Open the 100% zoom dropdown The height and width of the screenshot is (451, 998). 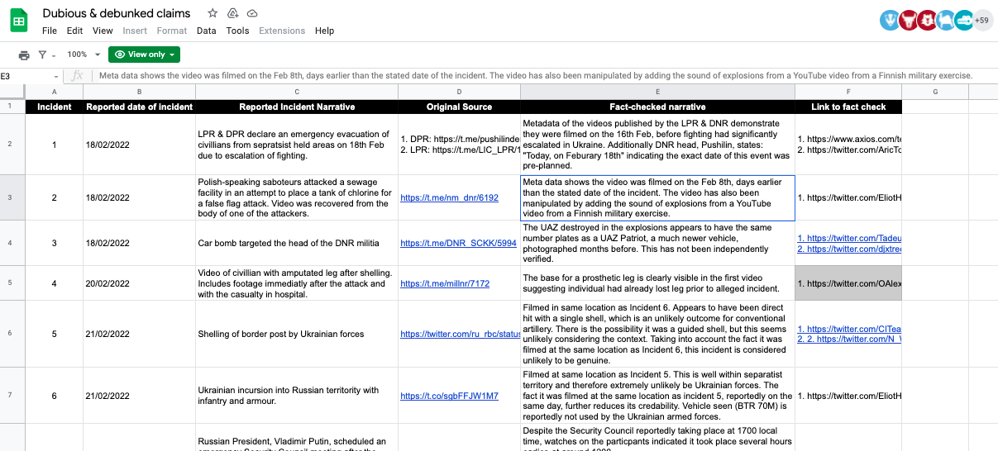[84, 55]
